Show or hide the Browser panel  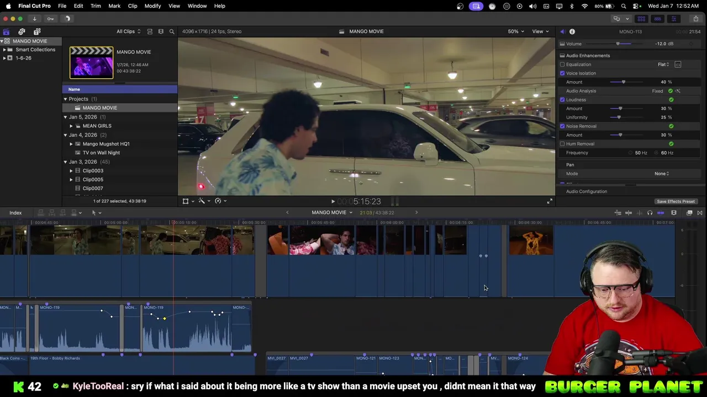642,19
